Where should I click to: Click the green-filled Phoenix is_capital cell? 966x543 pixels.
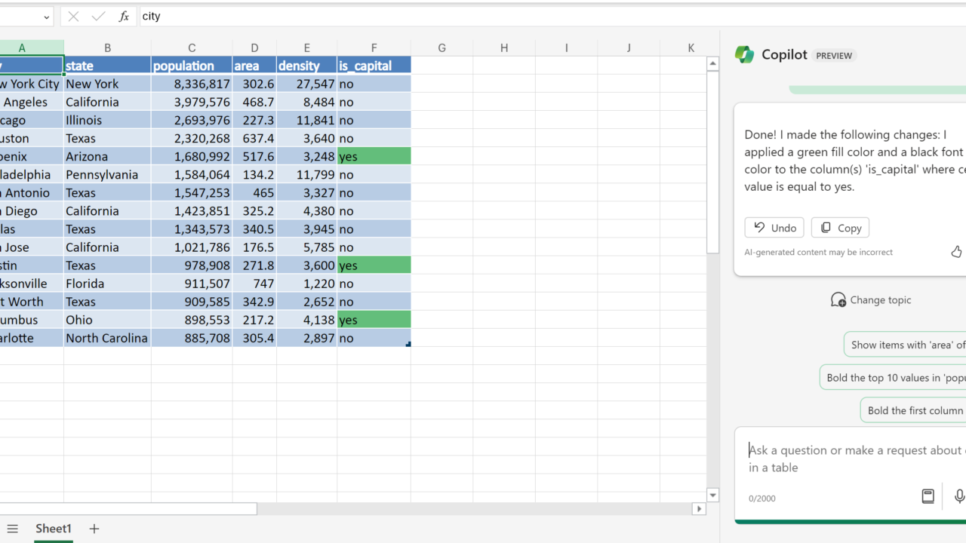pos(374,156)
